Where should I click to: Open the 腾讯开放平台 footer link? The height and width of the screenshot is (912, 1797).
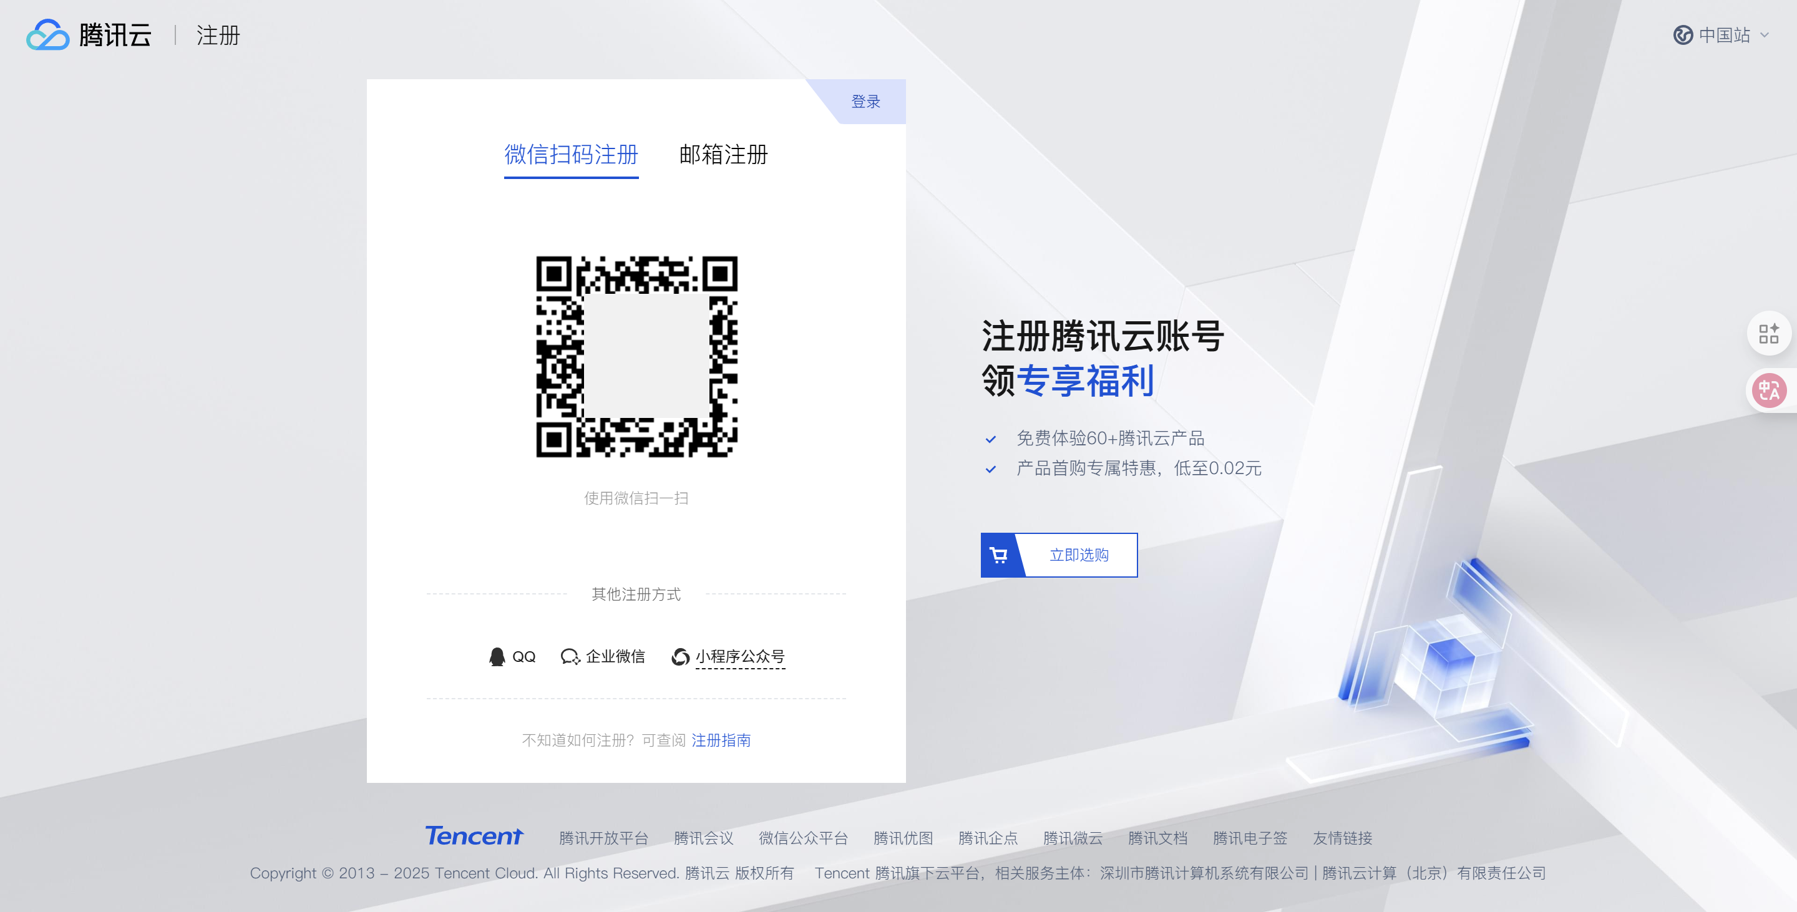pyautogui.click(x=603, y=838)
